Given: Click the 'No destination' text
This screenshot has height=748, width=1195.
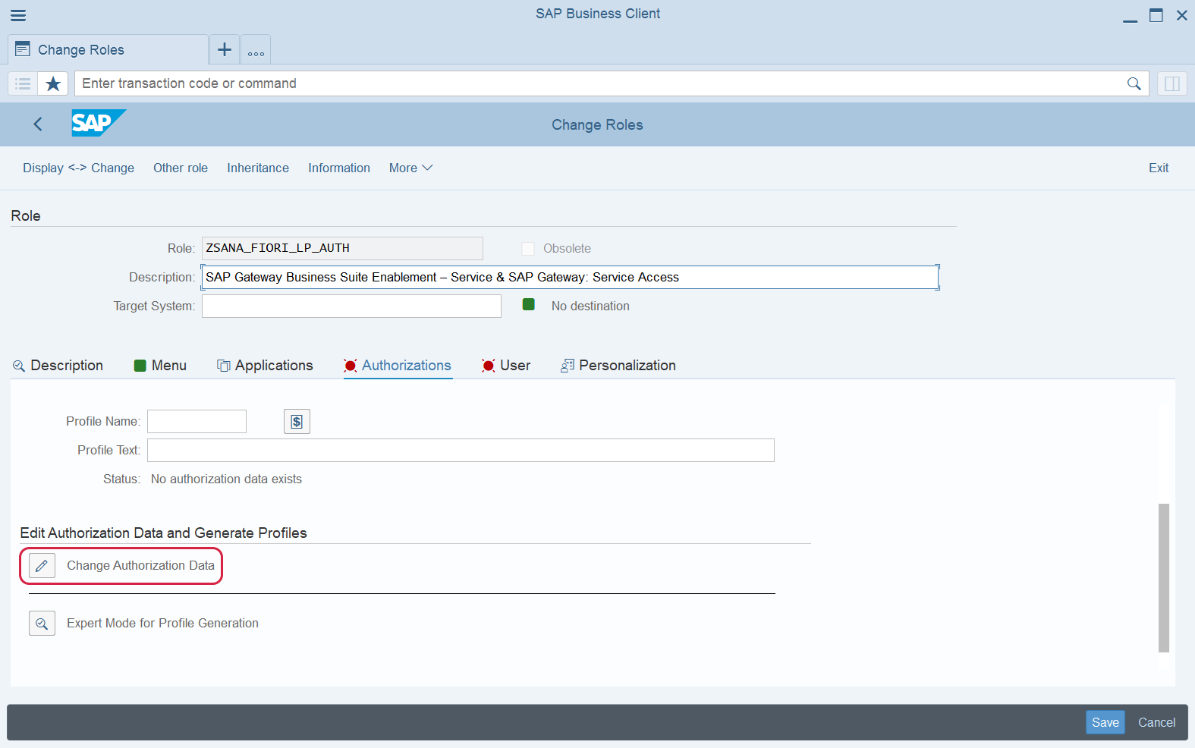Looking at the screenshot, I should 590,306.
